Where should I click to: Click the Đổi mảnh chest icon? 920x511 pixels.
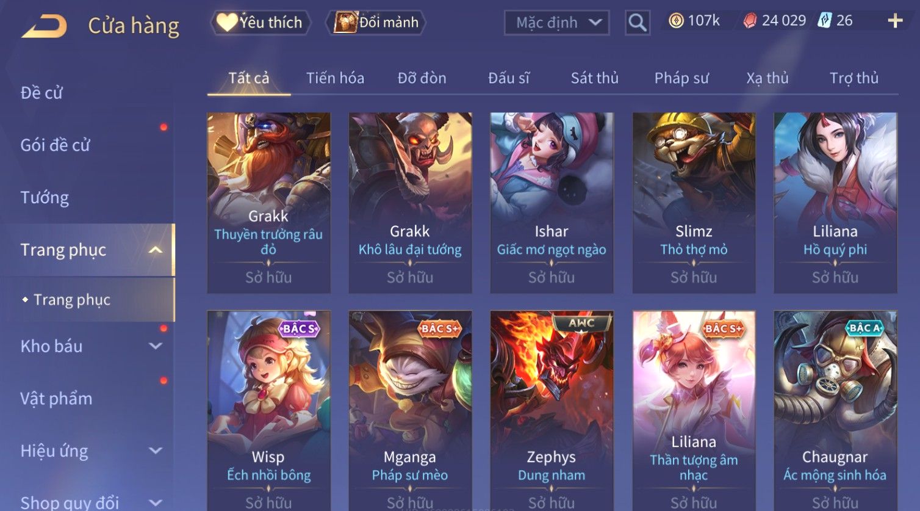(345, 23)
